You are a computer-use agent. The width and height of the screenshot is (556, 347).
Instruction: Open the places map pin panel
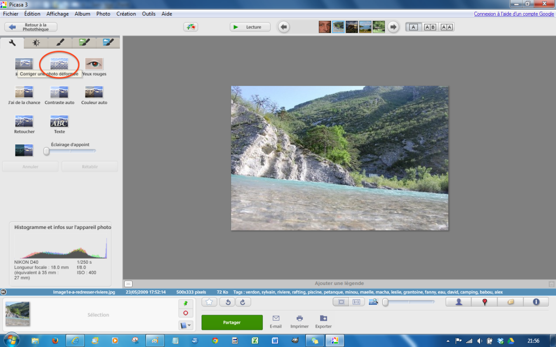point(485,302)
